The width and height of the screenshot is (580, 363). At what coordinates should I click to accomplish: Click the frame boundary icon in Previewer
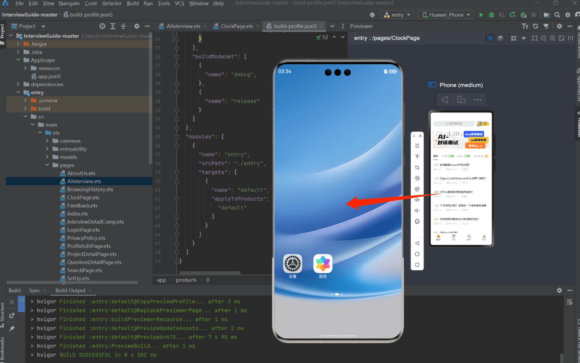coord(535,38)
